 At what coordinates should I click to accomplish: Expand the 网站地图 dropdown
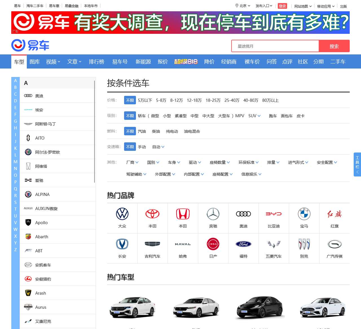point(303,6)
